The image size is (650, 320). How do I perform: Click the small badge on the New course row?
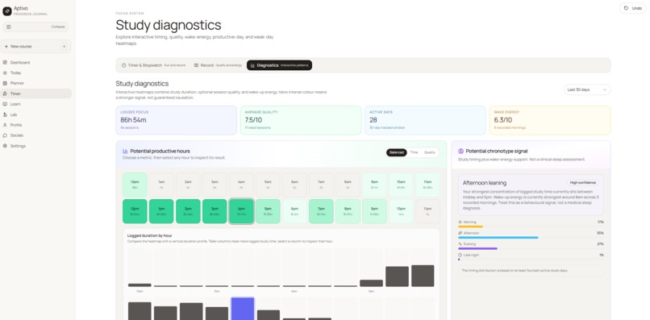coord(65,47)
